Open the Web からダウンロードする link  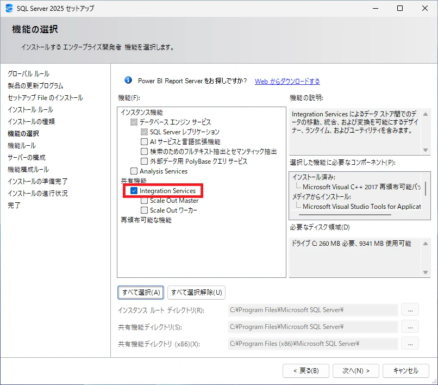[x=287, y=82]
